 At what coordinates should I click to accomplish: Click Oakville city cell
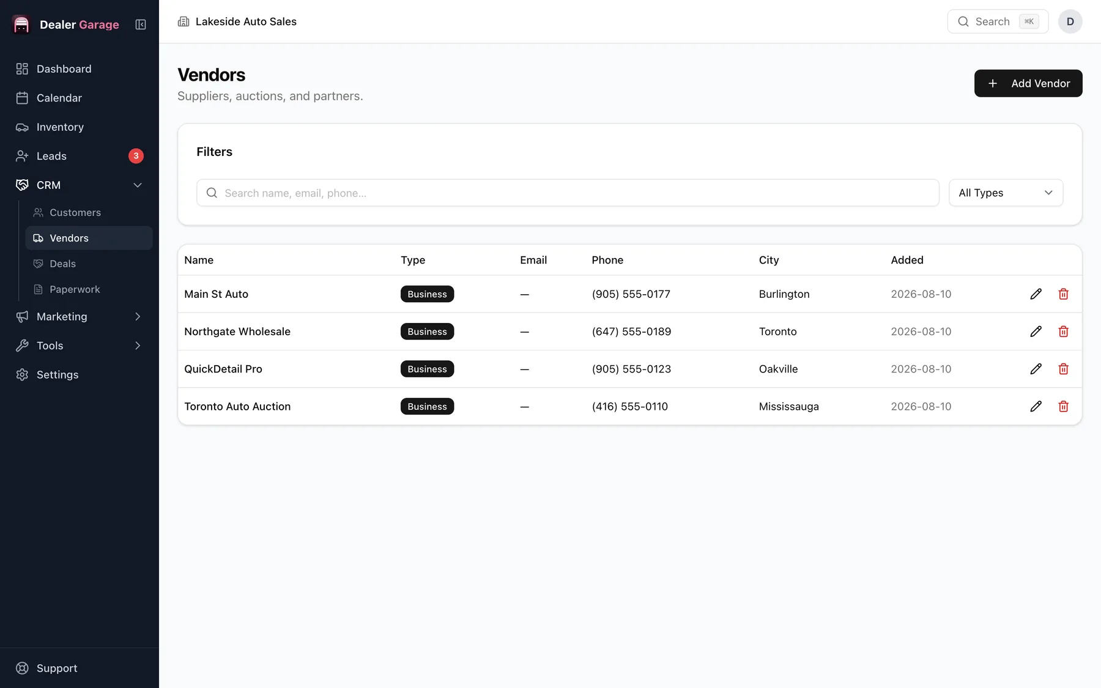coord(779,369)
